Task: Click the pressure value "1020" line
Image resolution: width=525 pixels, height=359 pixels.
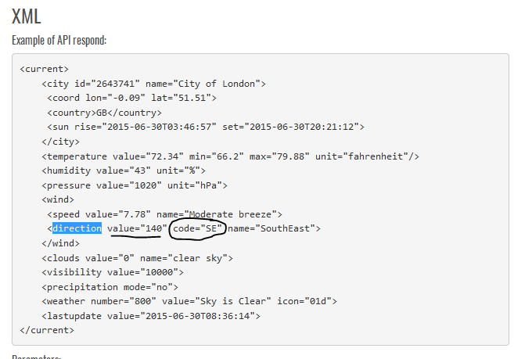Action: (x=134, y=185)
